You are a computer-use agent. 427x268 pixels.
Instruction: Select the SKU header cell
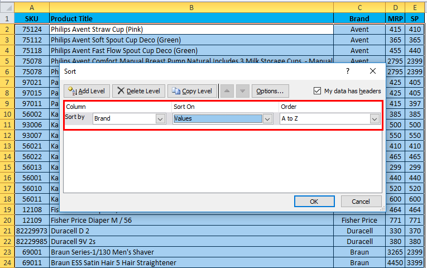click(32, 18)
